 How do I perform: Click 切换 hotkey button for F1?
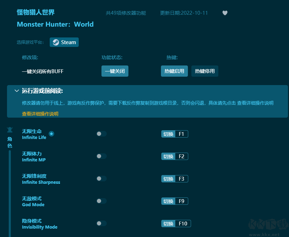(x=168, y=134)
